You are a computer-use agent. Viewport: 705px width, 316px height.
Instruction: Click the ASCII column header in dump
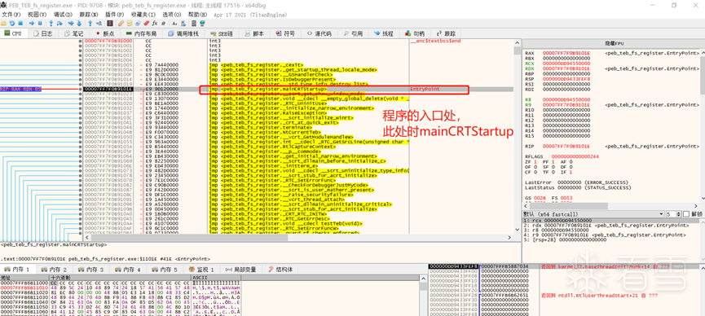point(216,278)
